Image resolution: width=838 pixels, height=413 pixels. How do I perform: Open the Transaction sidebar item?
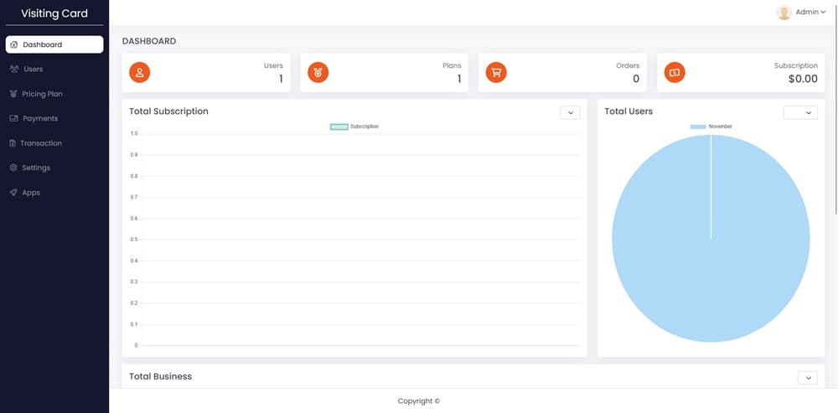[41, 143]
